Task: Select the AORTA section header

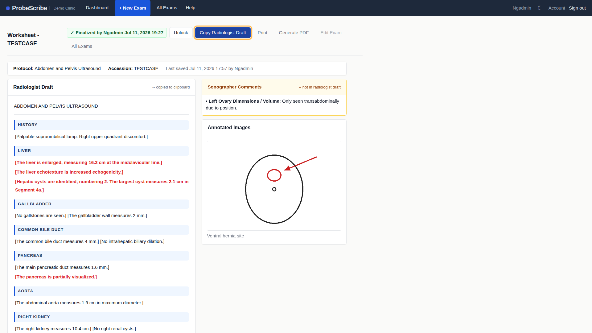Action: tap(101, 291)
